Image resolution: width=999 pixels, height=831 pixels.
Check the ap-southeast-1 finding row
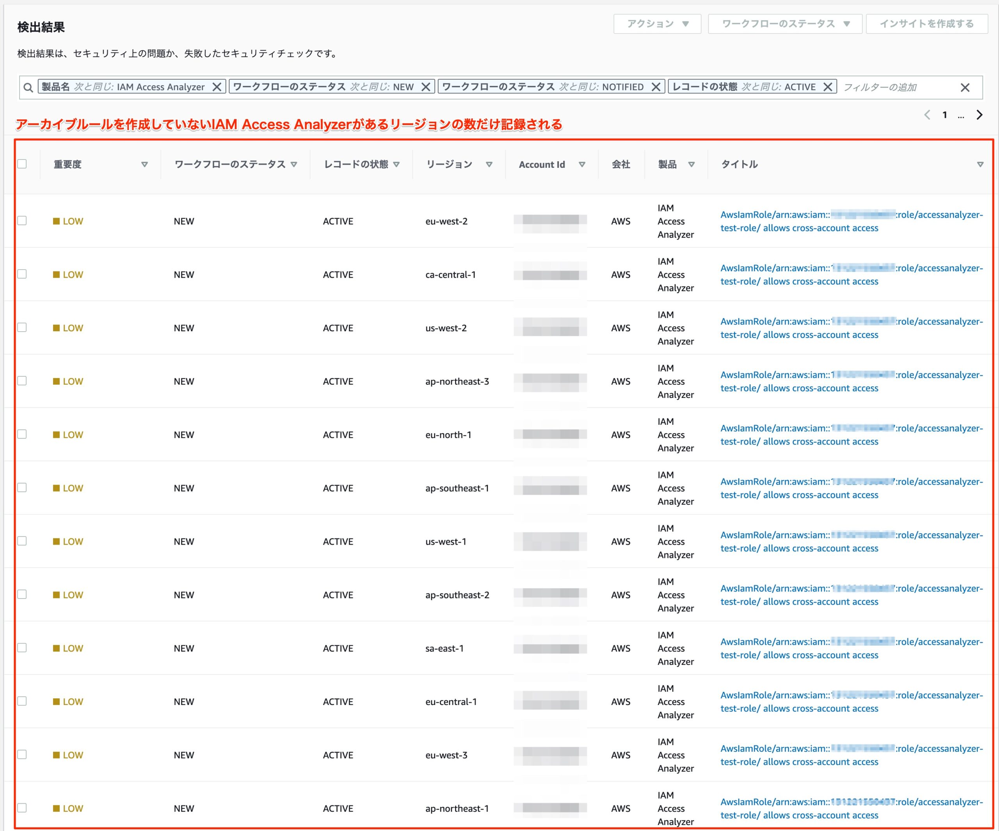coord(22,488)
